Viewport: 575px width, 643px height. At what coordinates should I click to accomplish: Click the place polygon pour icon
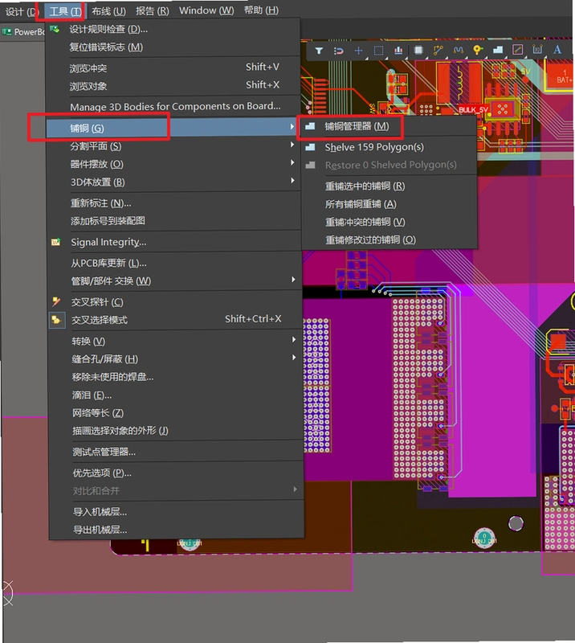(x=498, y=50)
